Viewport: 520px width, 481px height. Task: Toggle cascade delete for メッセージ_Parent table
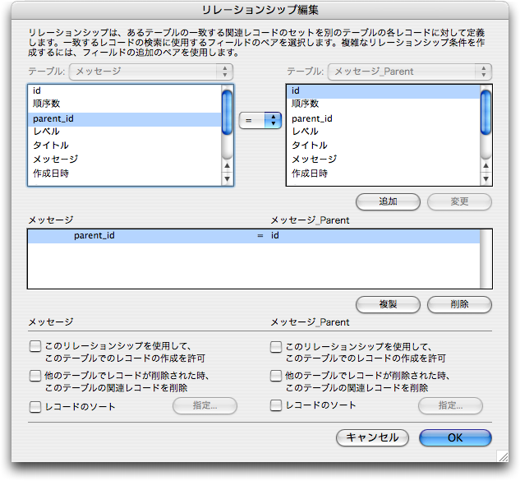click(x=276, y=376)
